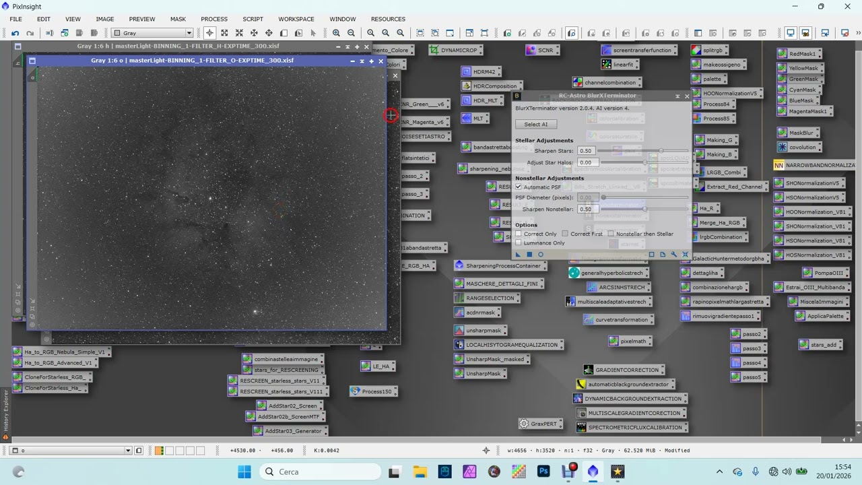
Task: Open Photoshop from the taskbar
Action: pos(543,472)
